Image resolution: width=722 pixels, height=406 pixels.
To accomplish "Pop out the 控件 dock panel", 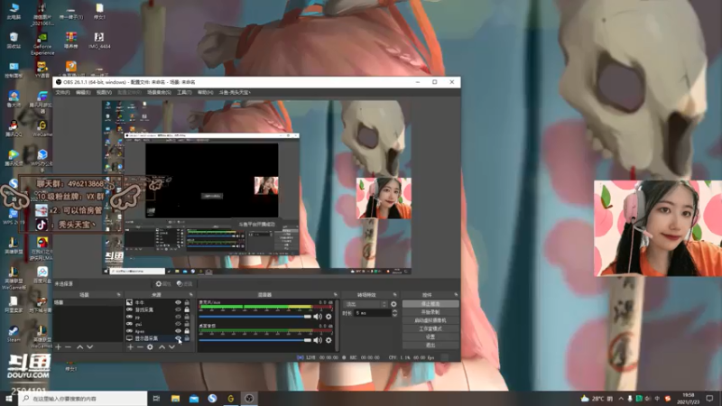I will (x=456, y=295).
